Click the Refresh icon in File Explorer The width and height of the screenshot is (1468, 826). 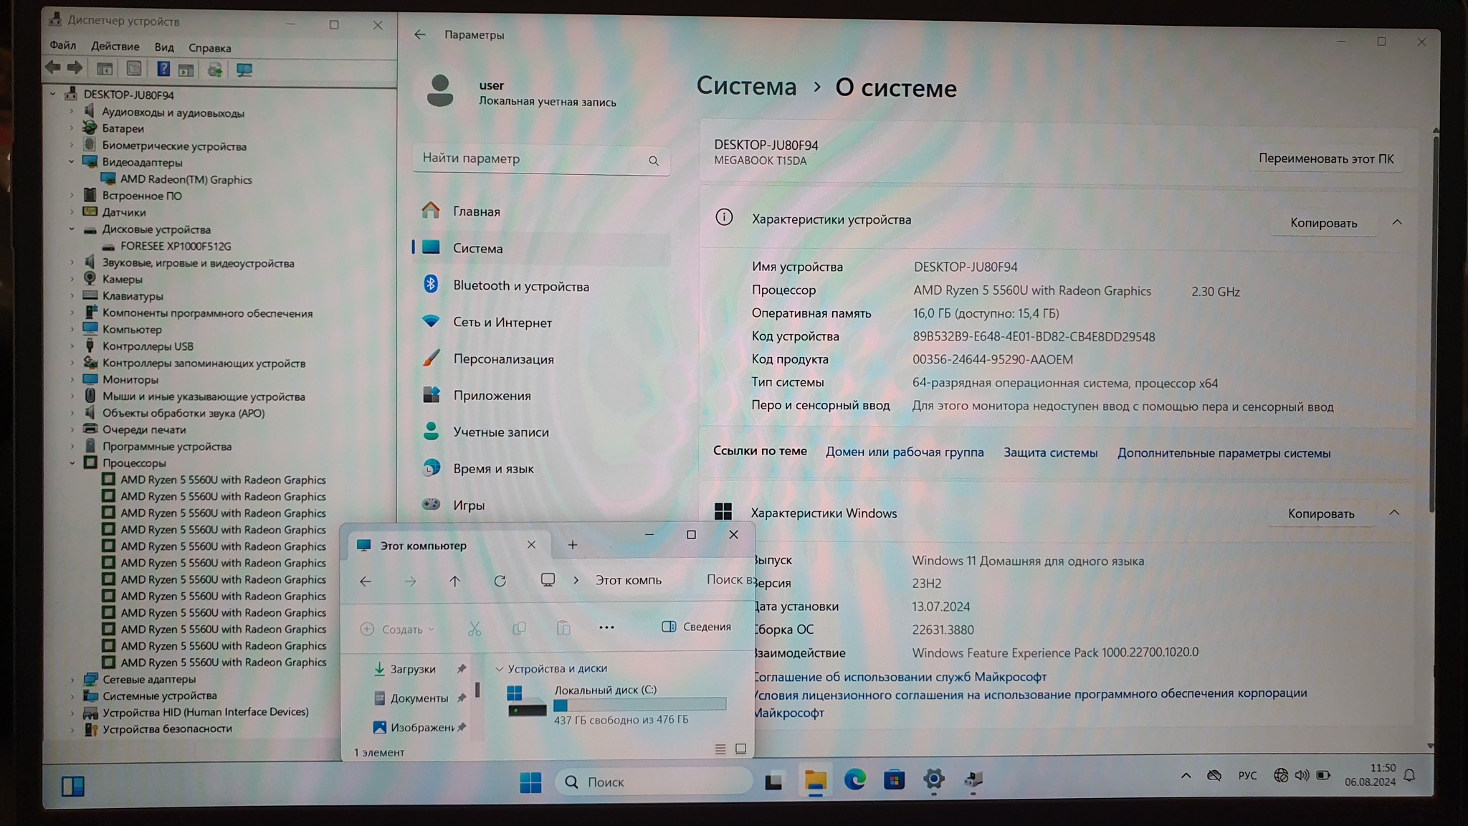pyautogui.click(x=500, y=581)
